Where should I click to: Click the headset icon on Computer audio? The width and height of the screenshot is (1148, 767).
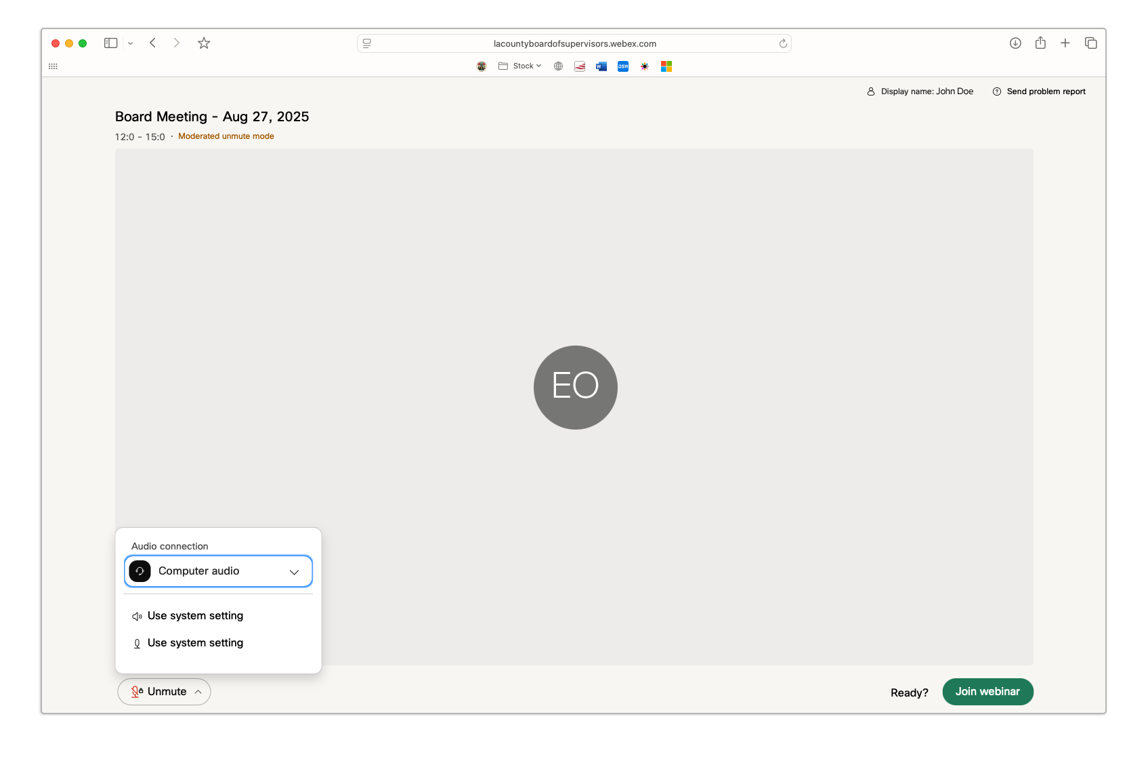click(140, 571)
